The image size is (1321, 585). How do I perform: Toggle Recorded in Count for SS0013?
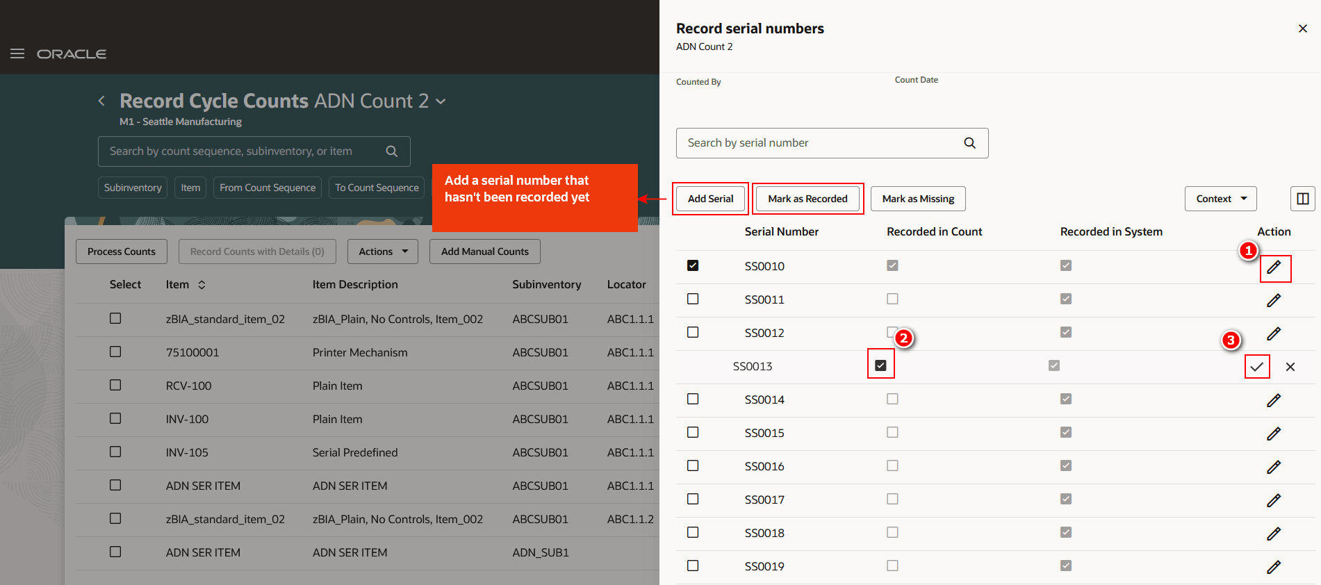[x=880, y=365]
